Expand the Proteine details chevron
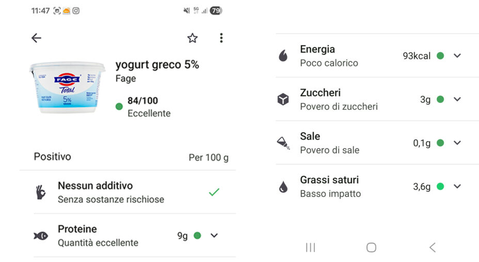479x262 pixels. (214, 236)
